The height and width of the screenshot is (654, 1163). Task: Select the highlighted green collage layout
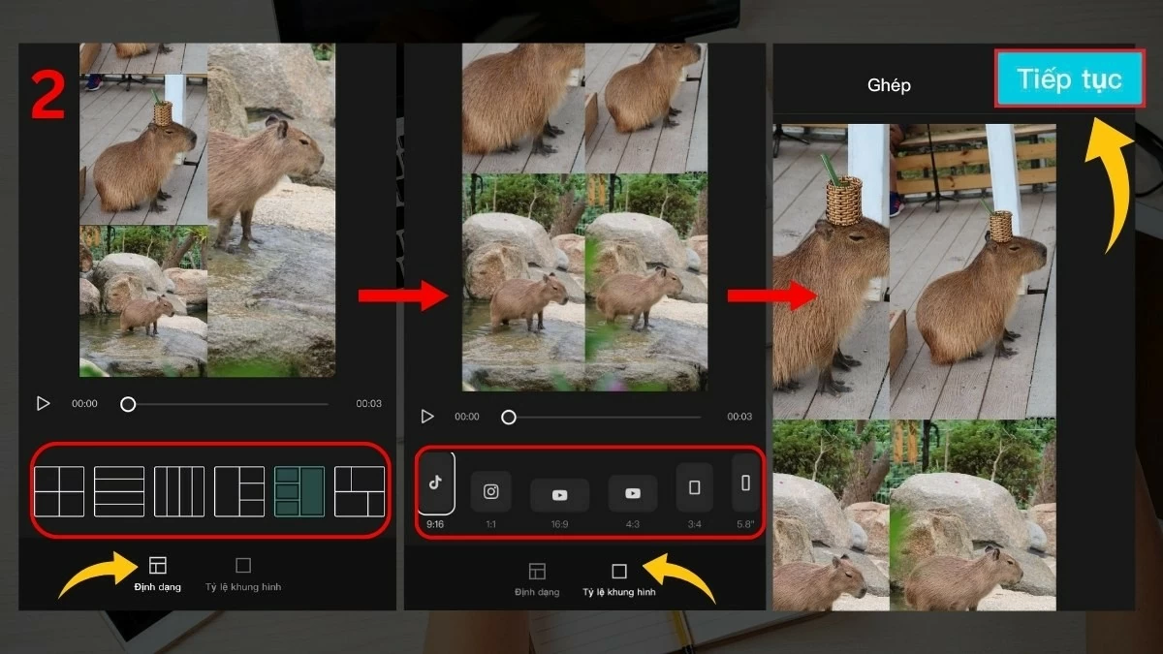[x=299, y=491]
